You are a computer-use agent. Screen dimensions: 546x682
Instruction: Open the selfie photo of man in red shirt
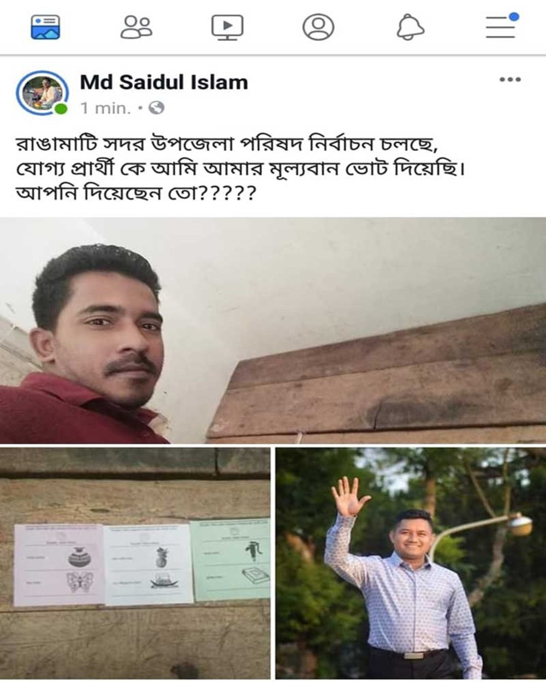click(273, 330)
